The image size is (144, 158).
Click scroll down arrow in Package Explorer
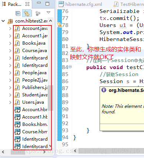50,146
